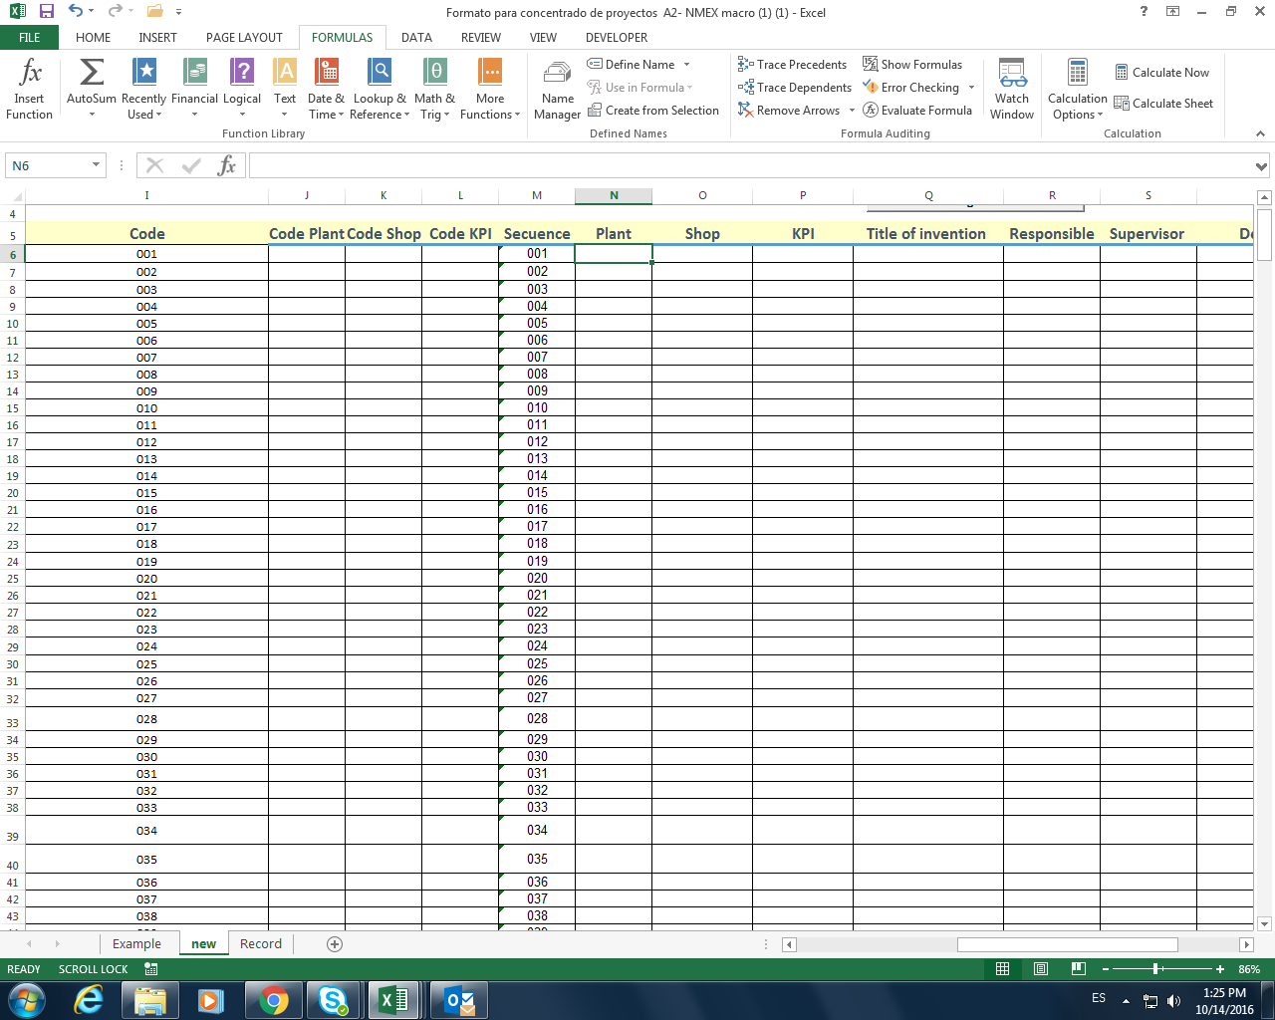Viewport: 1275px width, 1020px height.
Task: Click Remove Arrows
Action: 790,111
